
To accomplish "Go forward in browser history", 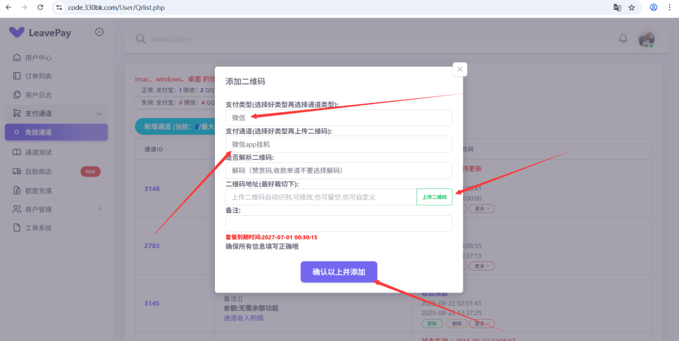I will click(x=25, y=7).
